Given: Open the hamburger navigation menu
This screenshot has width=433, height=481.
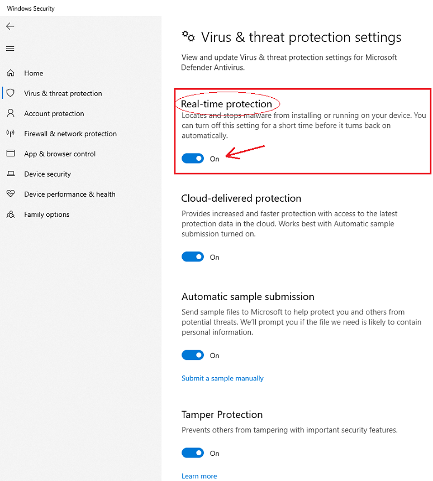Looking at the screenshot, I should point(10,49).
